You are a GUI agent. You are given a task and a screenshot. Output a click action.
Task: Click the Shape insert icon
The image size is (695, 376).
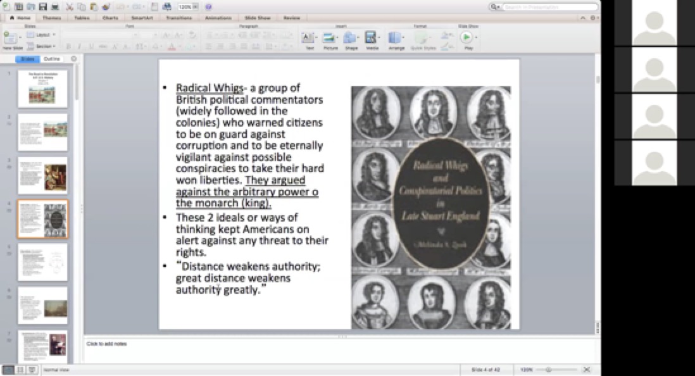click(x=350, y=38)
